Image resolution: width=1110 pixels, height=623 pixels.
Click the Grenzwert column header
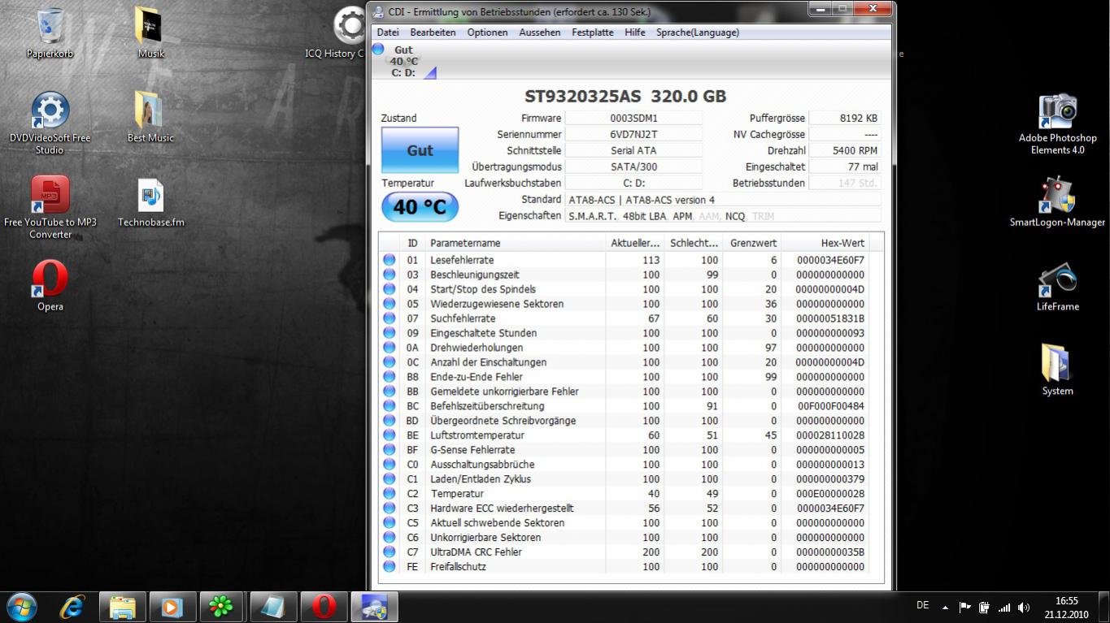[753, 243]
